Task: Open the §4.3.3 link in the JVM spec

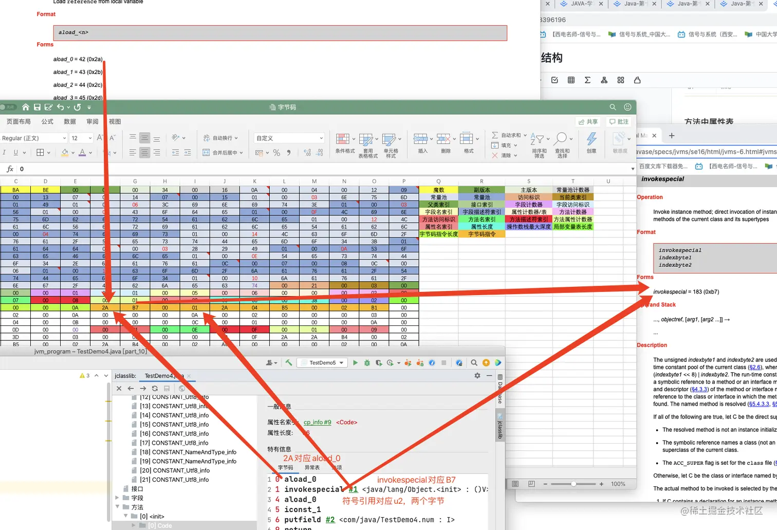Action: 699,389
